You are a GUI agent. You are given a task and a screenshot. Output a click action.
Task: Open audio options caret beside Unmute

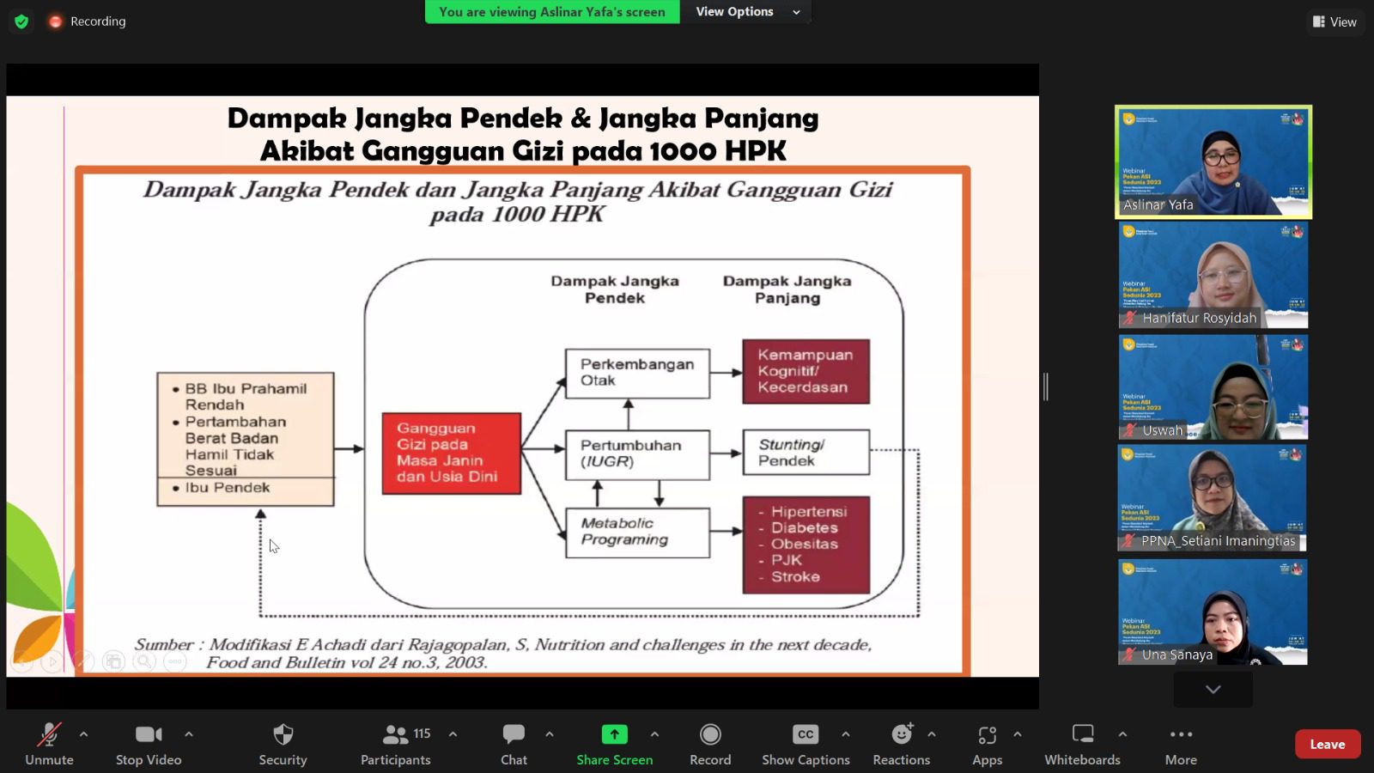point(83,734)
